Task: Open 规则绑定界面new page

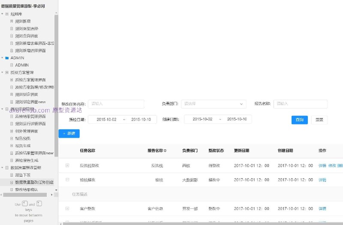Action: [x=30, y=102]
